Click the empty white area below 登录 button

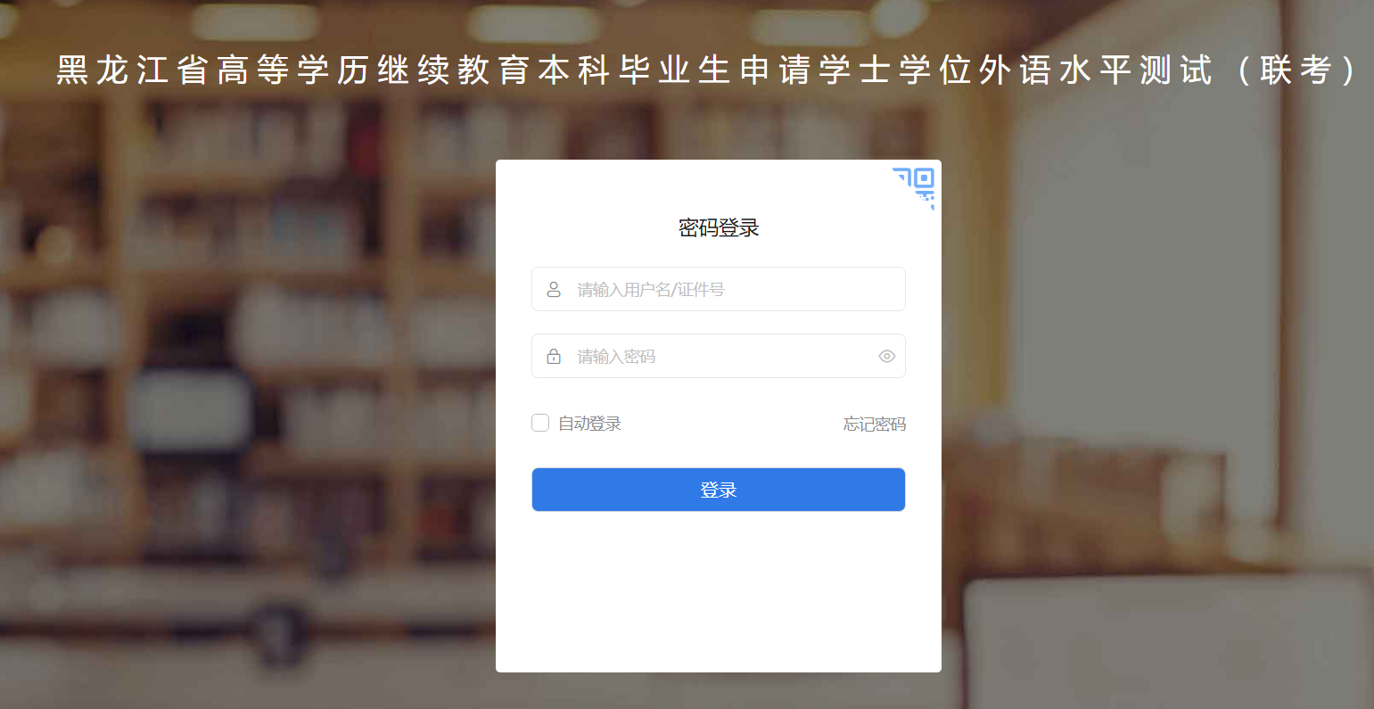tap(719, 589)
